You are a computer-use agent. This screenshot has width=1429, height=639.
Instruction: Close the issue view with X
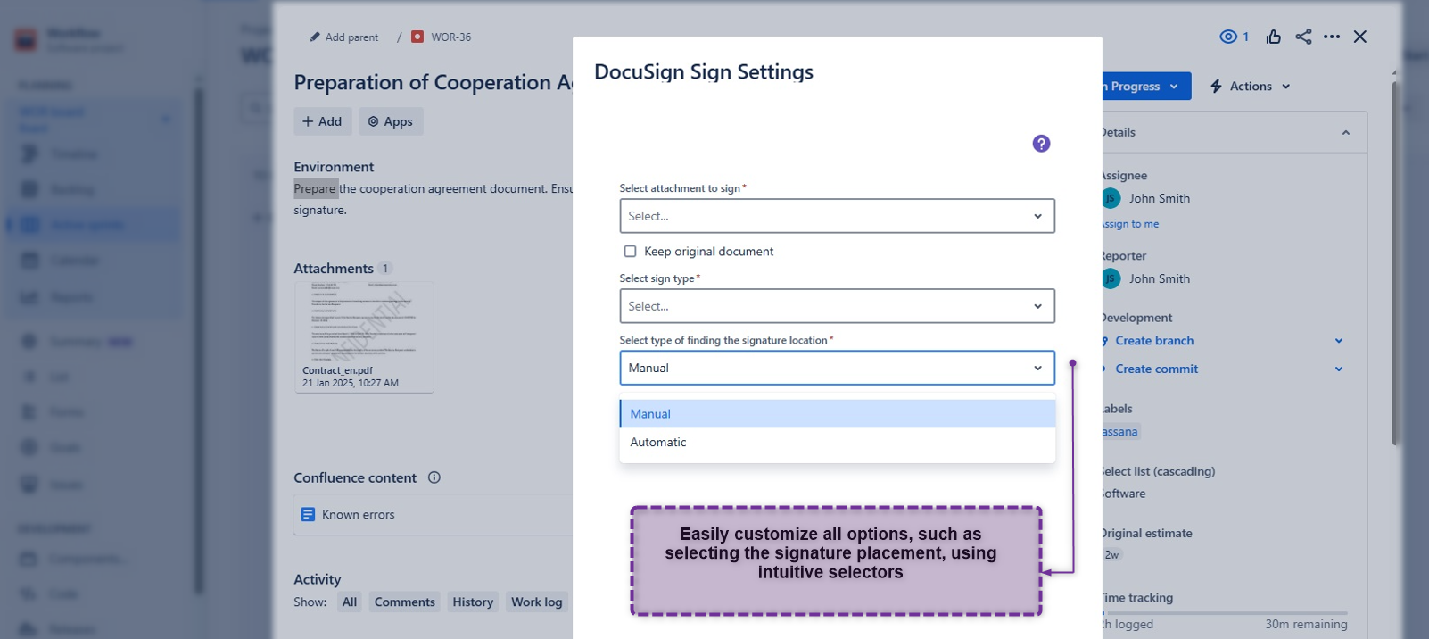tap(1359, 37)
